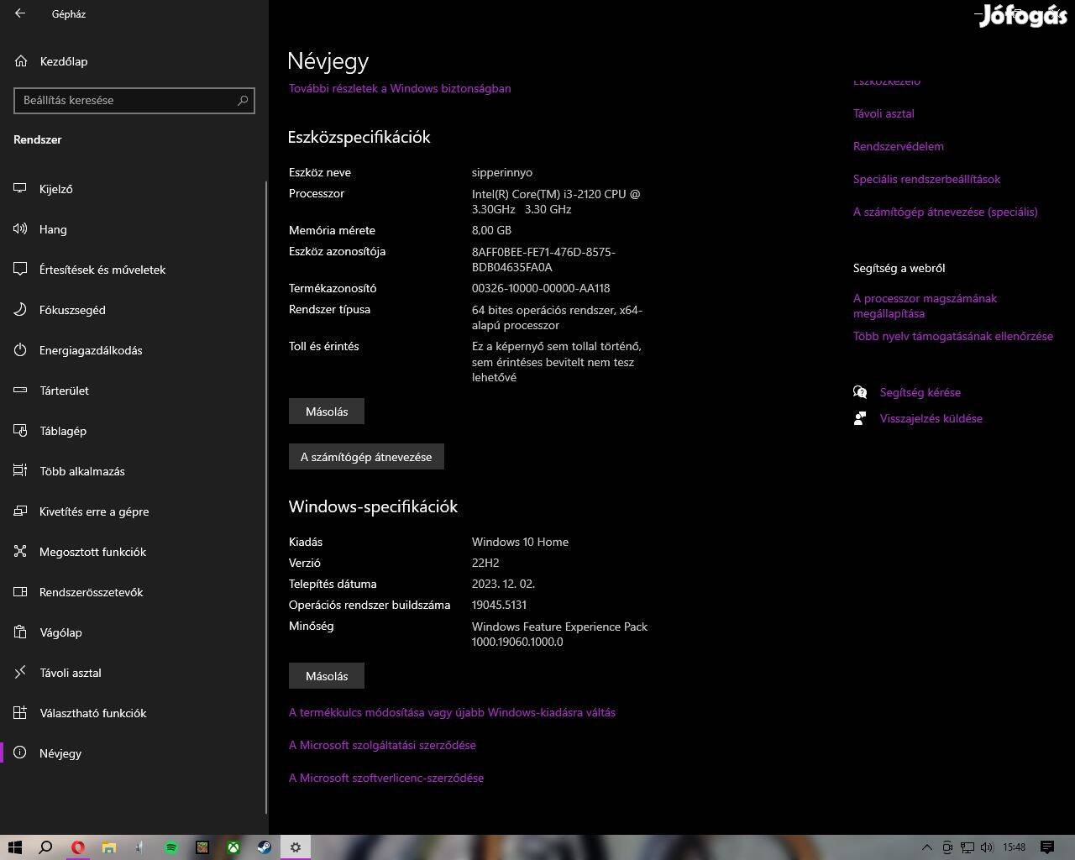Launch Steam from the taskbar
The height and width of the screenshot is (860, 1075).
(264, 847)
